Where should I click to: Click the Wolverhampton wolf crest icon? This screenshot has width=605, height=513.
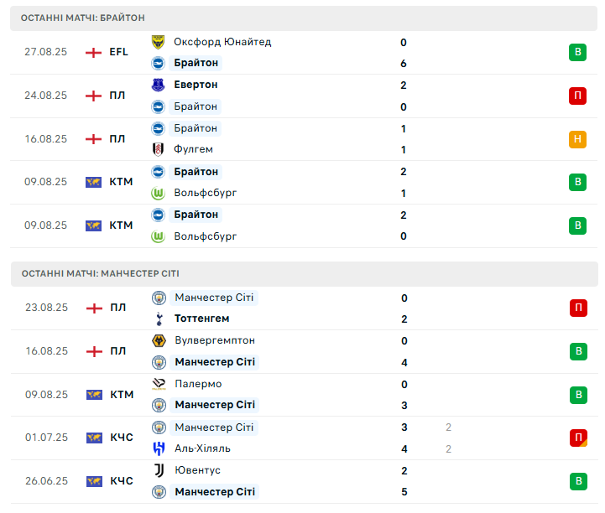(159, 340)
